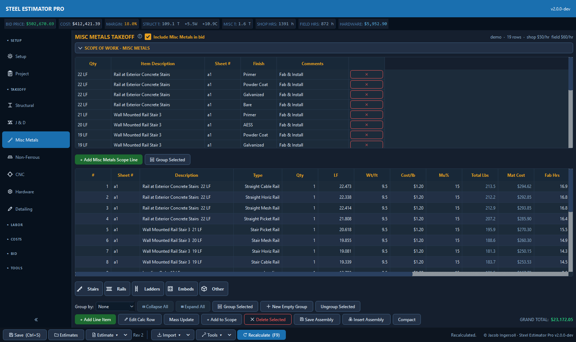Select the CNC crosshair icon
Screen dimensions: 576x342
[x=10, y=174]
